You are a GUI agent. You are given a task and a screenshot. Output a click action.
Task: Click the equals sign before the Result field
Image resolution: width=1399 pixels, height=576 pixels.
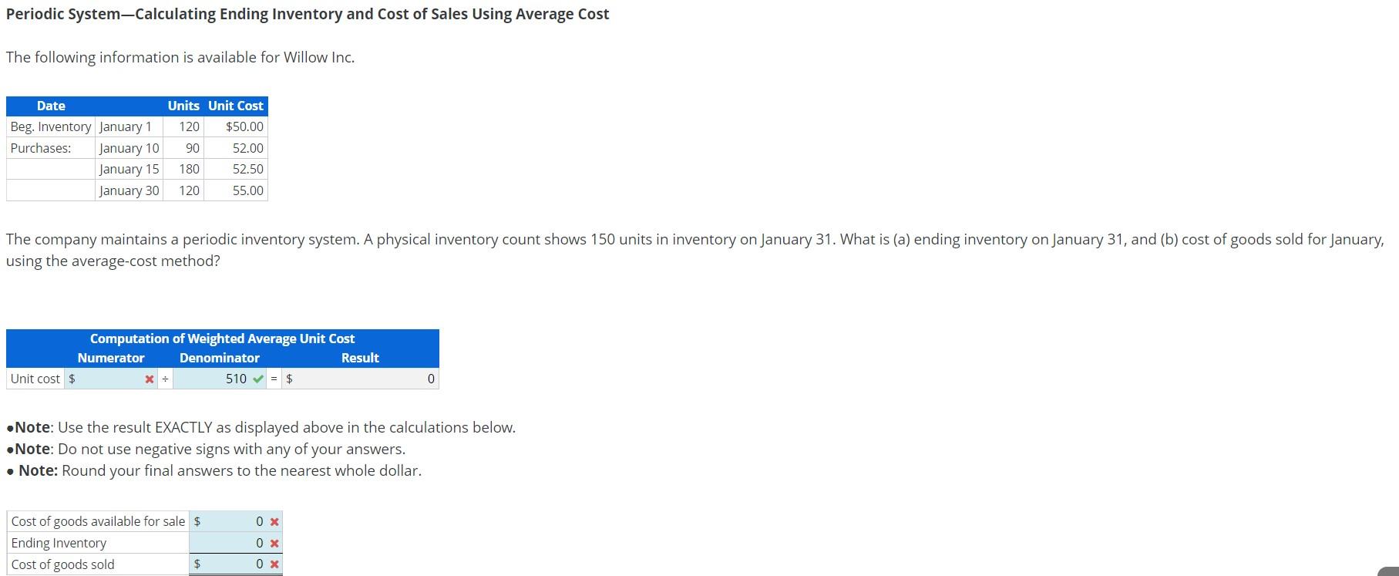274,379
